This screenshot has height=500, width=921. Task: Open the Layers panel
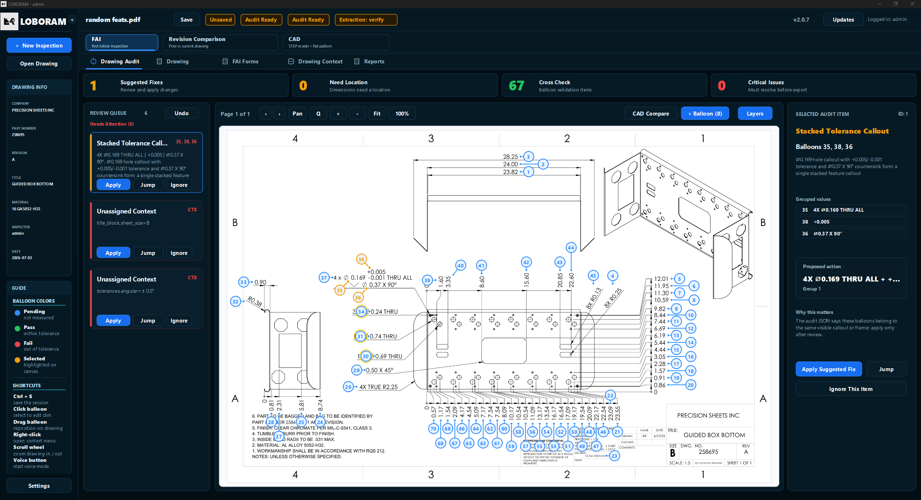click(755, 114)
